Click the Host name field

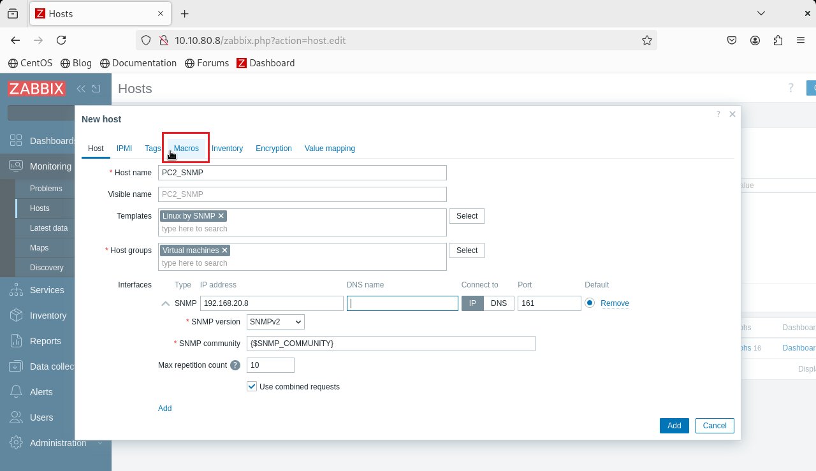pyautogui.click(x=302, y=173)
